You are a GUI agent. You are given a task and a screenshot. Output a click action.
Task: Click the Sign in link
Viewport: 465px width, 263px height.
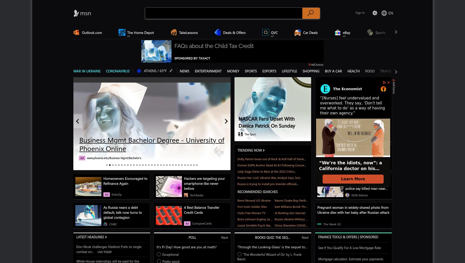pyautogui.click(x=360, y=13)
